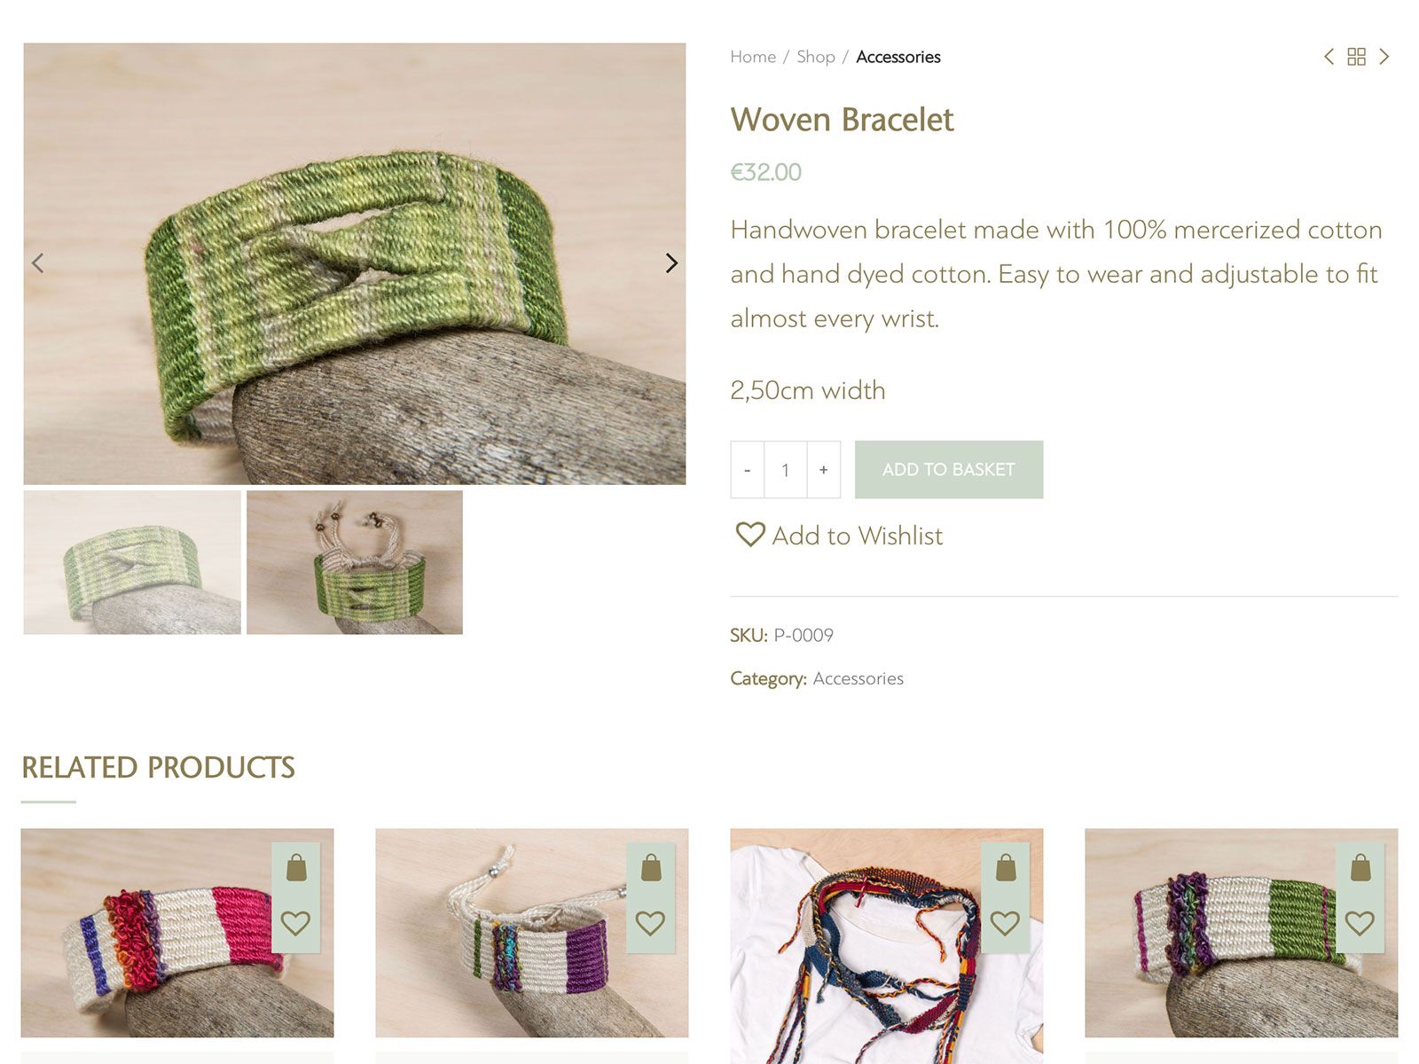Click the quantity input field
Viewport: 1419px width, 1064px height.
coord(786,470)
